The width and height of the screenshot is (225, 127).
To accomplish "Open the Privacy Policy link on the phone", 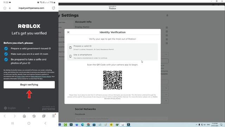I will (21, 77).
